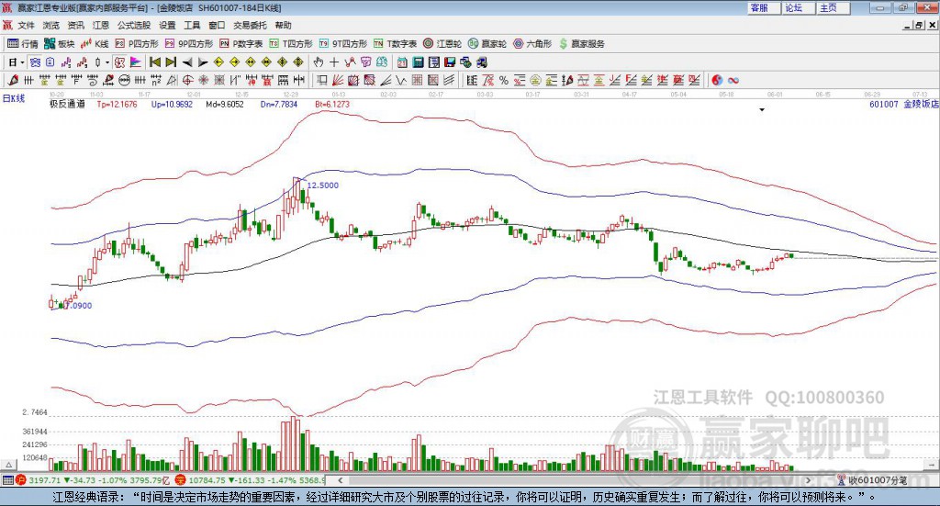
Task: Open 赢家服务 with the dollar icon
Action: (x=581, y=44)
